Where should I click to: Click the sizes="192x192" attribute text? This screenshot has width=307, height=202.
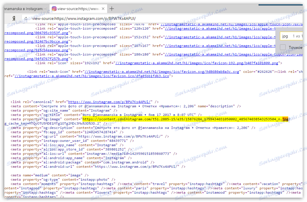pyautogui.click(x=86, y=63)
